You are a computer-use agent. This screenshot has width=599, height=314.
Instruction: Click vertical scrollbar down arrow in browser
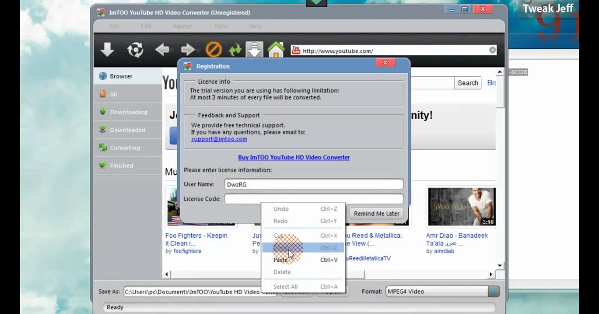point(500,266)
